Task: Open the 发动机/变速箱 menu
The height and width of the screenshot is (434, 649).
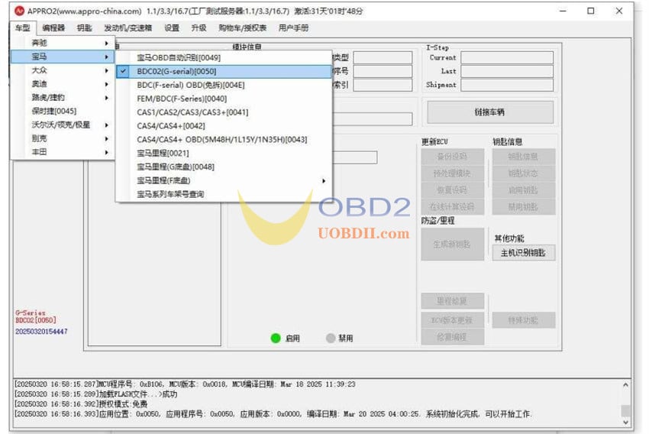Action: tap(128, 28)
